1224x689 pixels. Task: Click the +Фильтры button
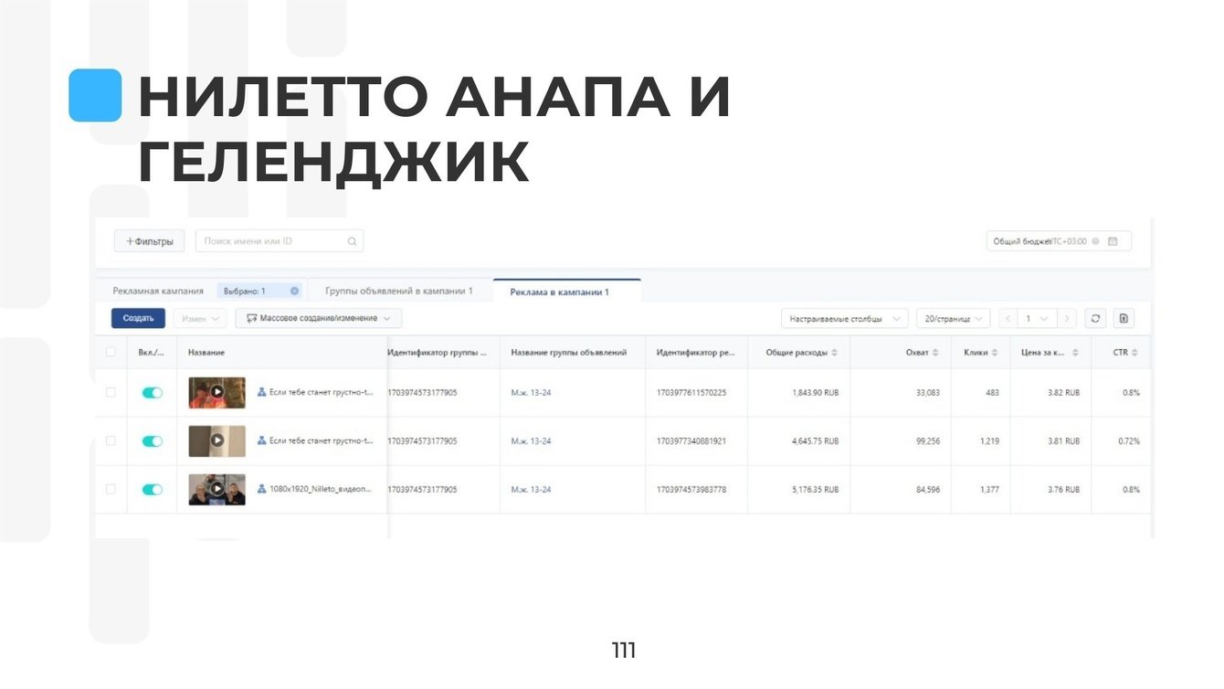click(150, 241)
